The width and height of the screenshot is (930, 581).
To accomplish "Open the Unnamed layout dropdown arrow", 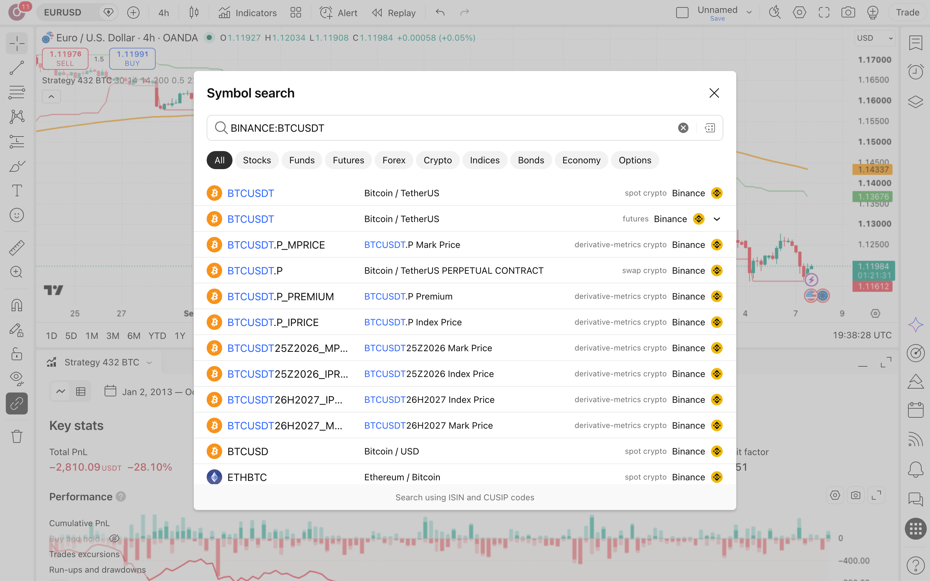I will [749, 13].
